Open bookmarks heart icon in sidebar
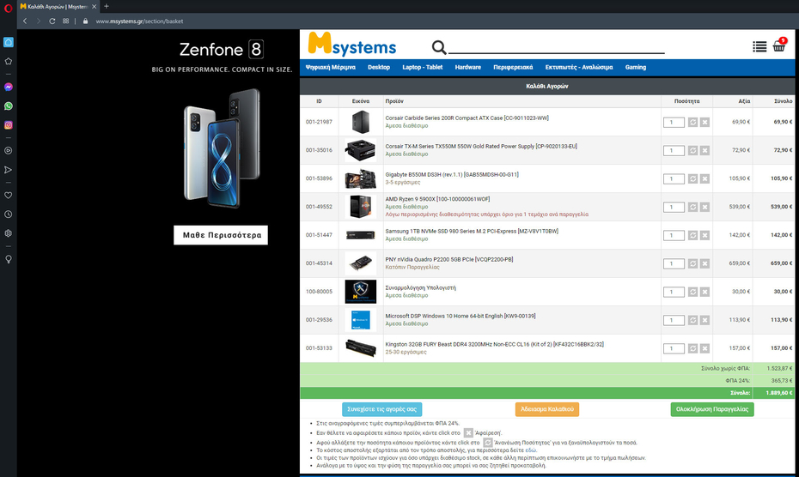The height and width of the screenshot is (477, 799). pos(8,195)
